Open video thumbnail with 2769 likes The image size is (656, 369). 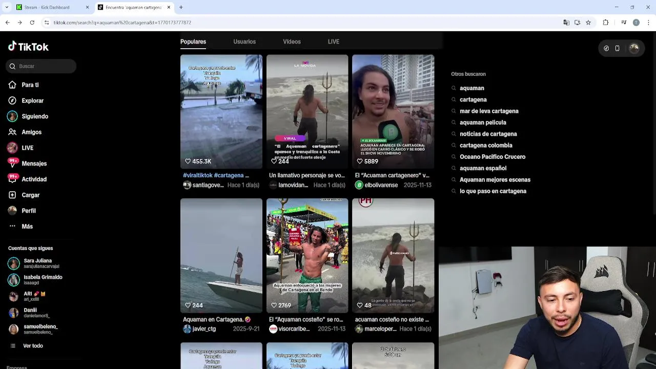point(307,256)
